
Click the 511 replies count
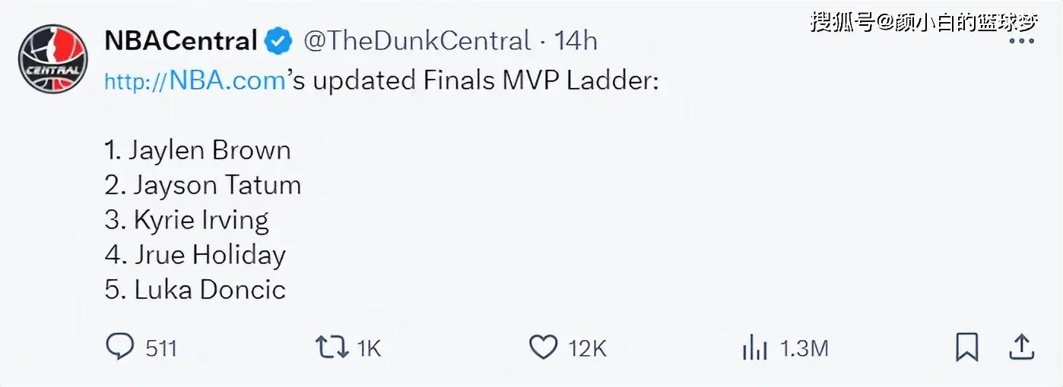tap(161, 348)
